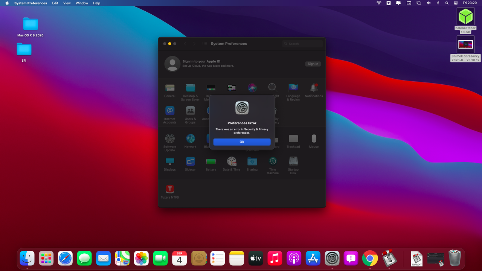Open Music from the Dock

tap(275, 258)
